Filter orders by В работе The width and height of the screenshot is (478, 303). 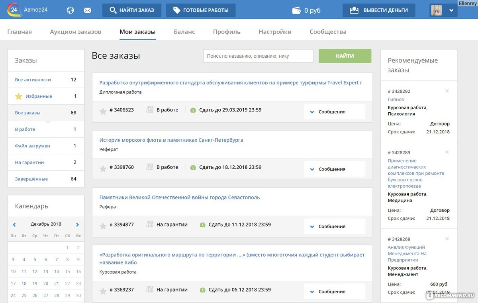pyautogui.click(x=46, y=129)
